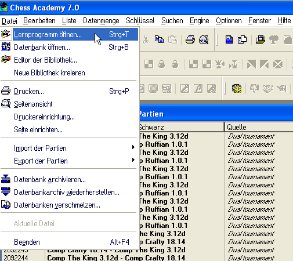This screenshot has width=293, height=261.
Task: Click the greyed-out tree toolbar icon
Action: coord(274,40)
